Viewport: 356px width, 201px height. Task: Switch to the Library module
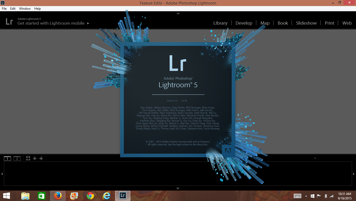pyautogui.click(x=220, y=23)
